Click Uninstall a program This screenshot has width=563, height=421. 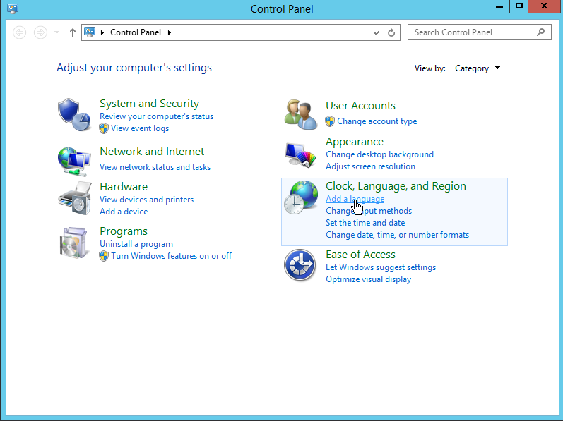[x=136, y=244]
